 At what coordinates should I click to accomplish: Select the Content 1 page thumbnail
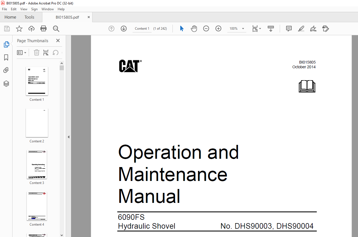37,81
